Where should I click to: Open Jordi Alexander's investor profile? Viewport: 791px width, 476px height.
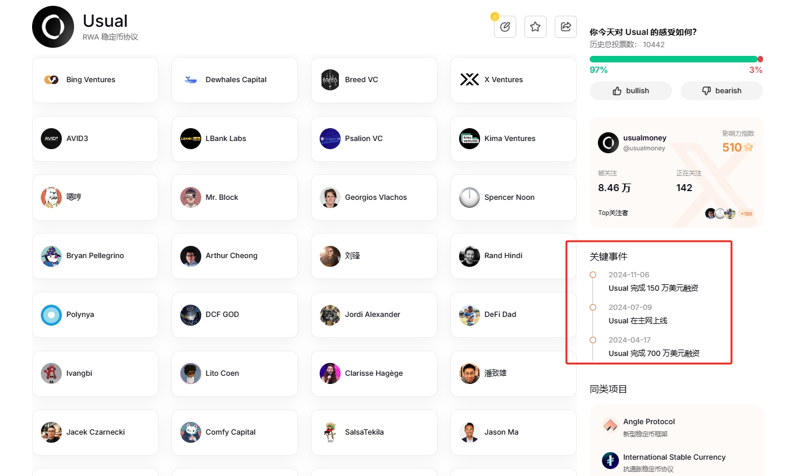click(374, 315)
